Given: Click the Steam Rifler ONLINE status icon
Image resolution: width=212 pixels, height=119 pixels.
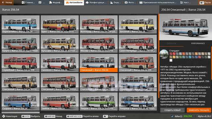Looking at the screenshot, I should [x=172, y=116].
